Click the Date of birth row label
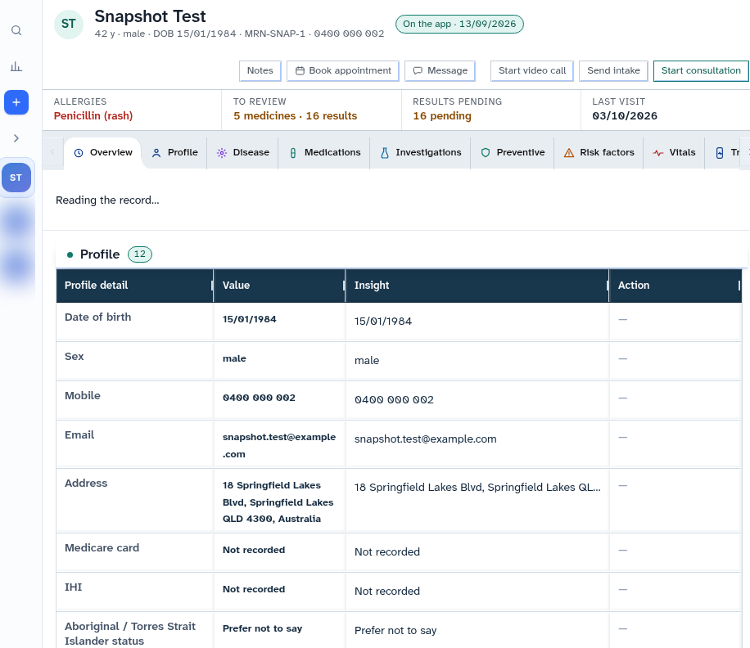750x648 pixels. tap(97, 317)
